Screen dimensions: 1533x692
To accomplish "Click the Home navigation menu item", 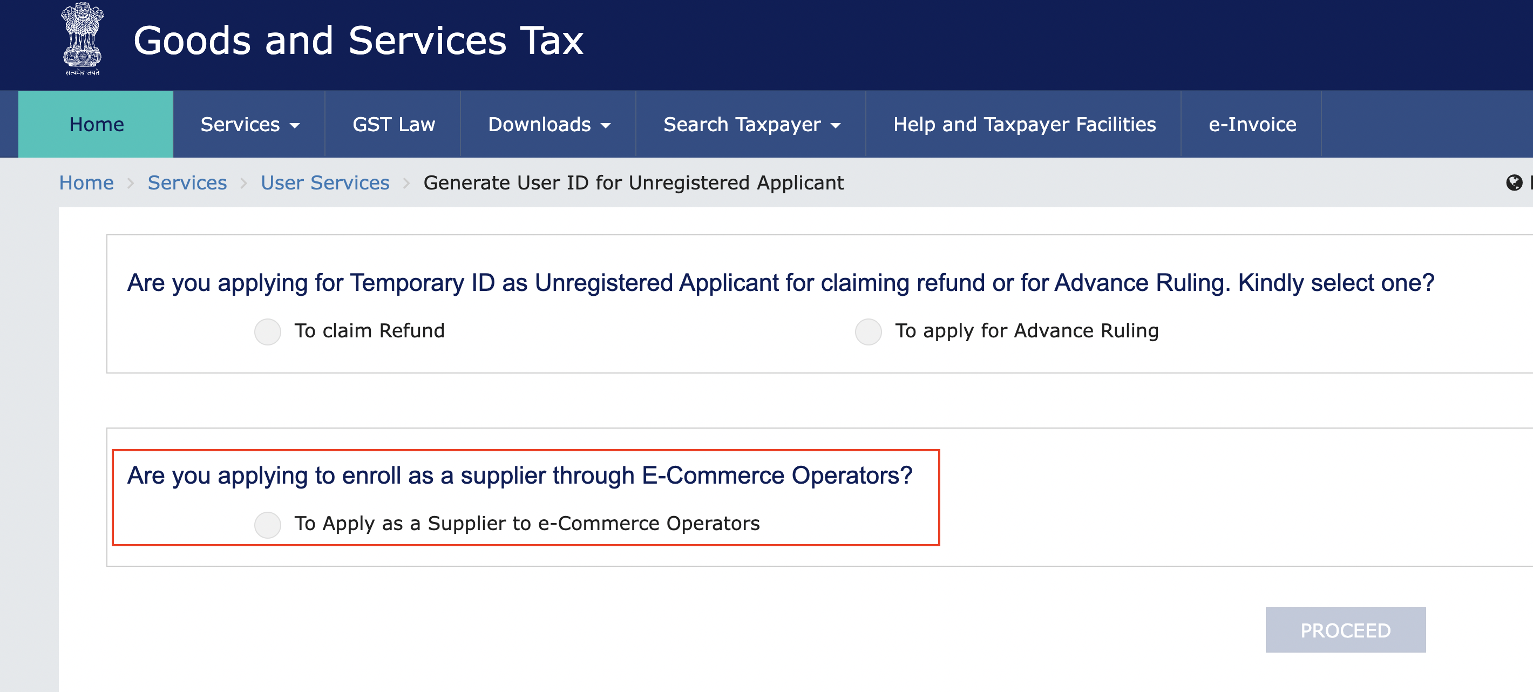I will click(96, 124).
